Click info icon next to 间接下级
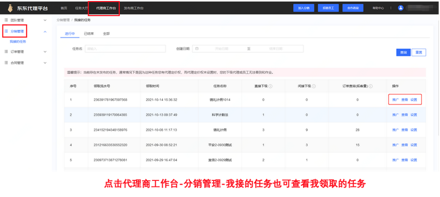Viewport: 440px width, 197px height. point(314,86)
